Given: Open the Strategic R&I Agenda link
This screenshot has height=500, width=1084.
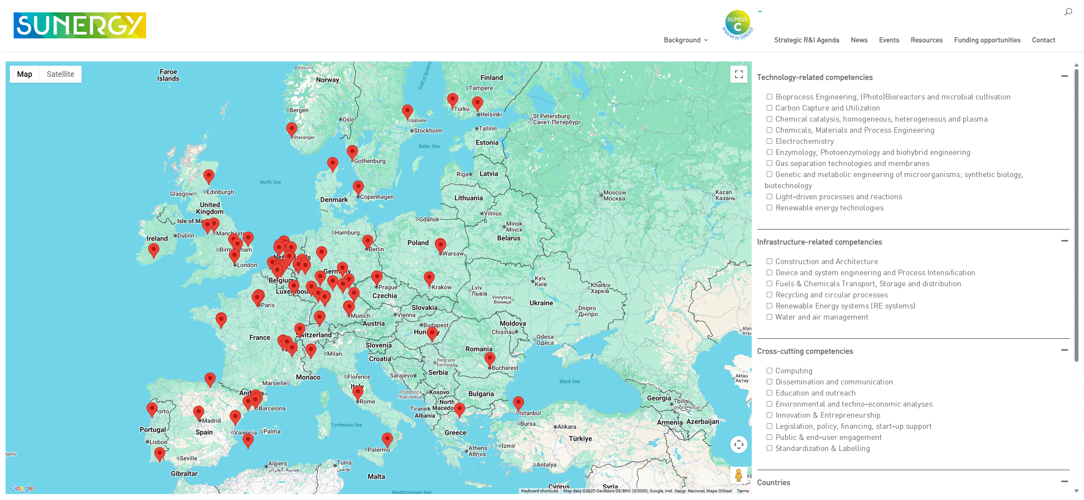Looking at the screenshot, I should (x=806, y=40).
